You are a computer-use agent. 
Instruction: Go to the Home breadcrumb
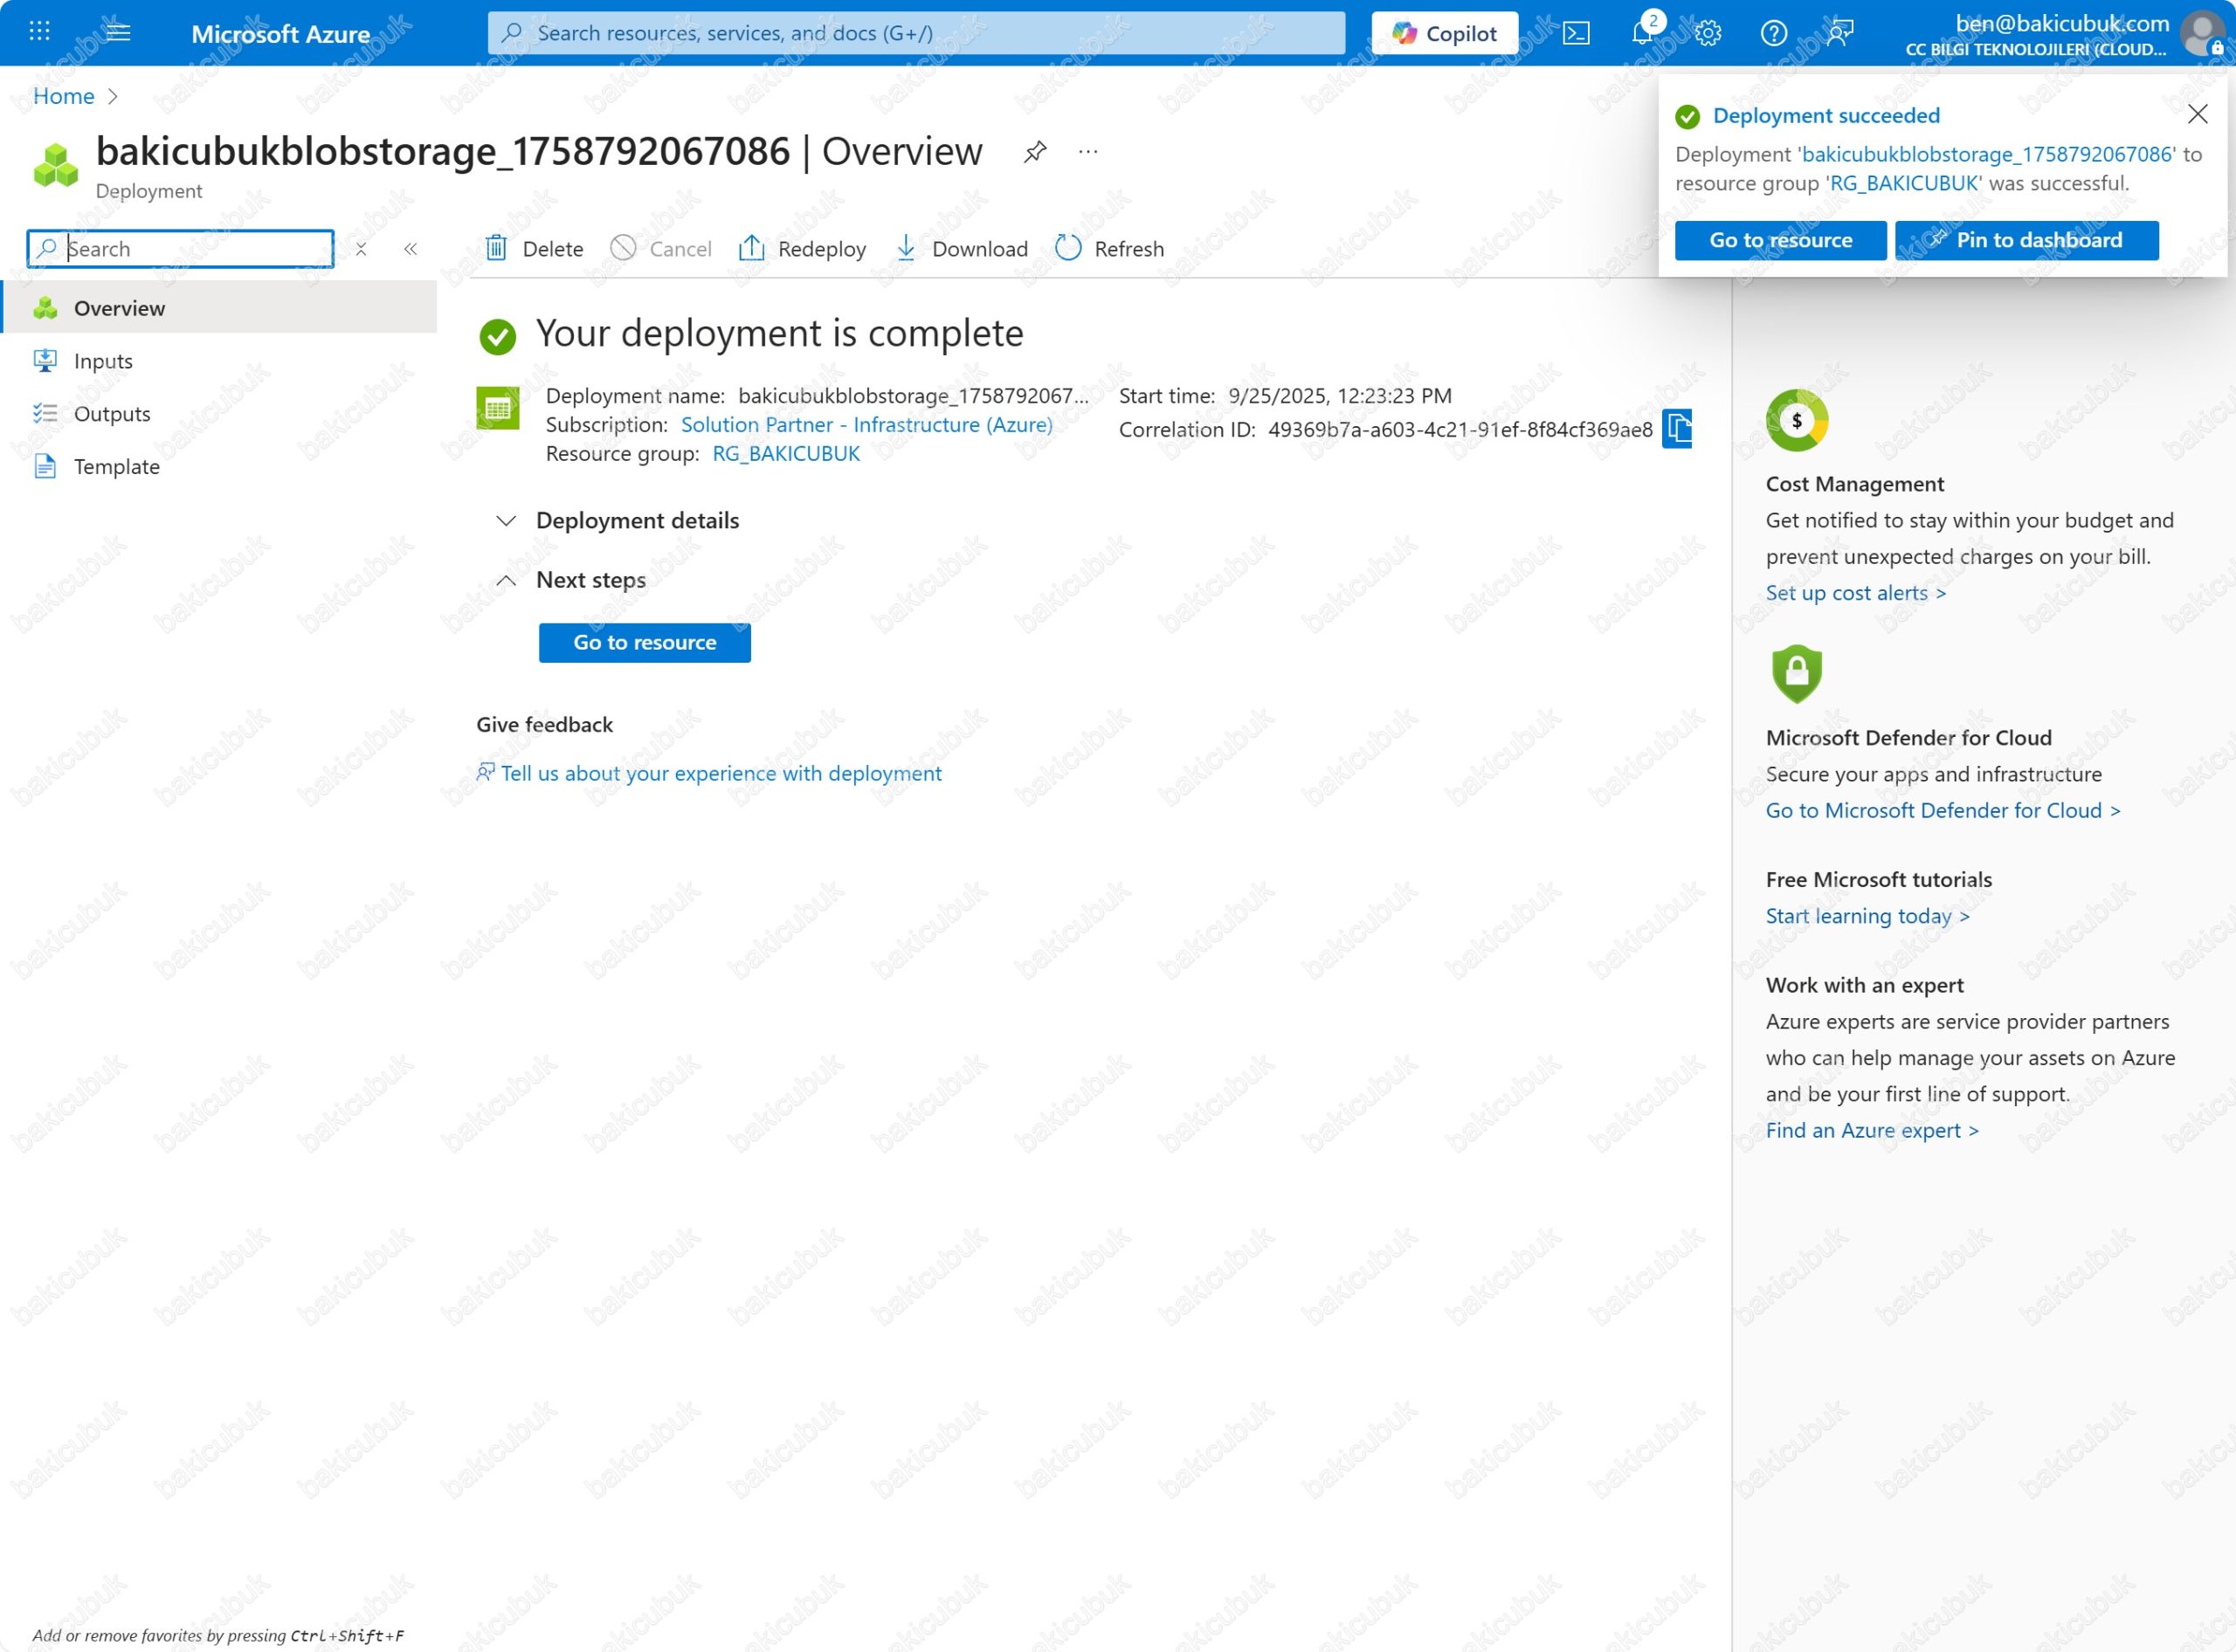(63, 96)
